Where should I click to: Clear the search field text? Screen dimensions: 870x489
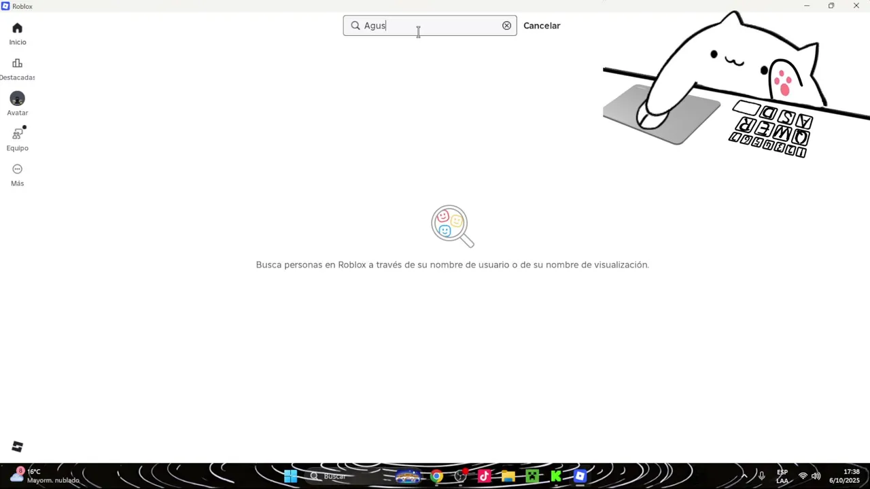tap(506, 26)
